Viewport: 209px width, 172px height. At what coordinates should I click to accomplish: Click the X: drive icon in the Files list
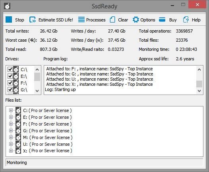(x=18, y=151)
